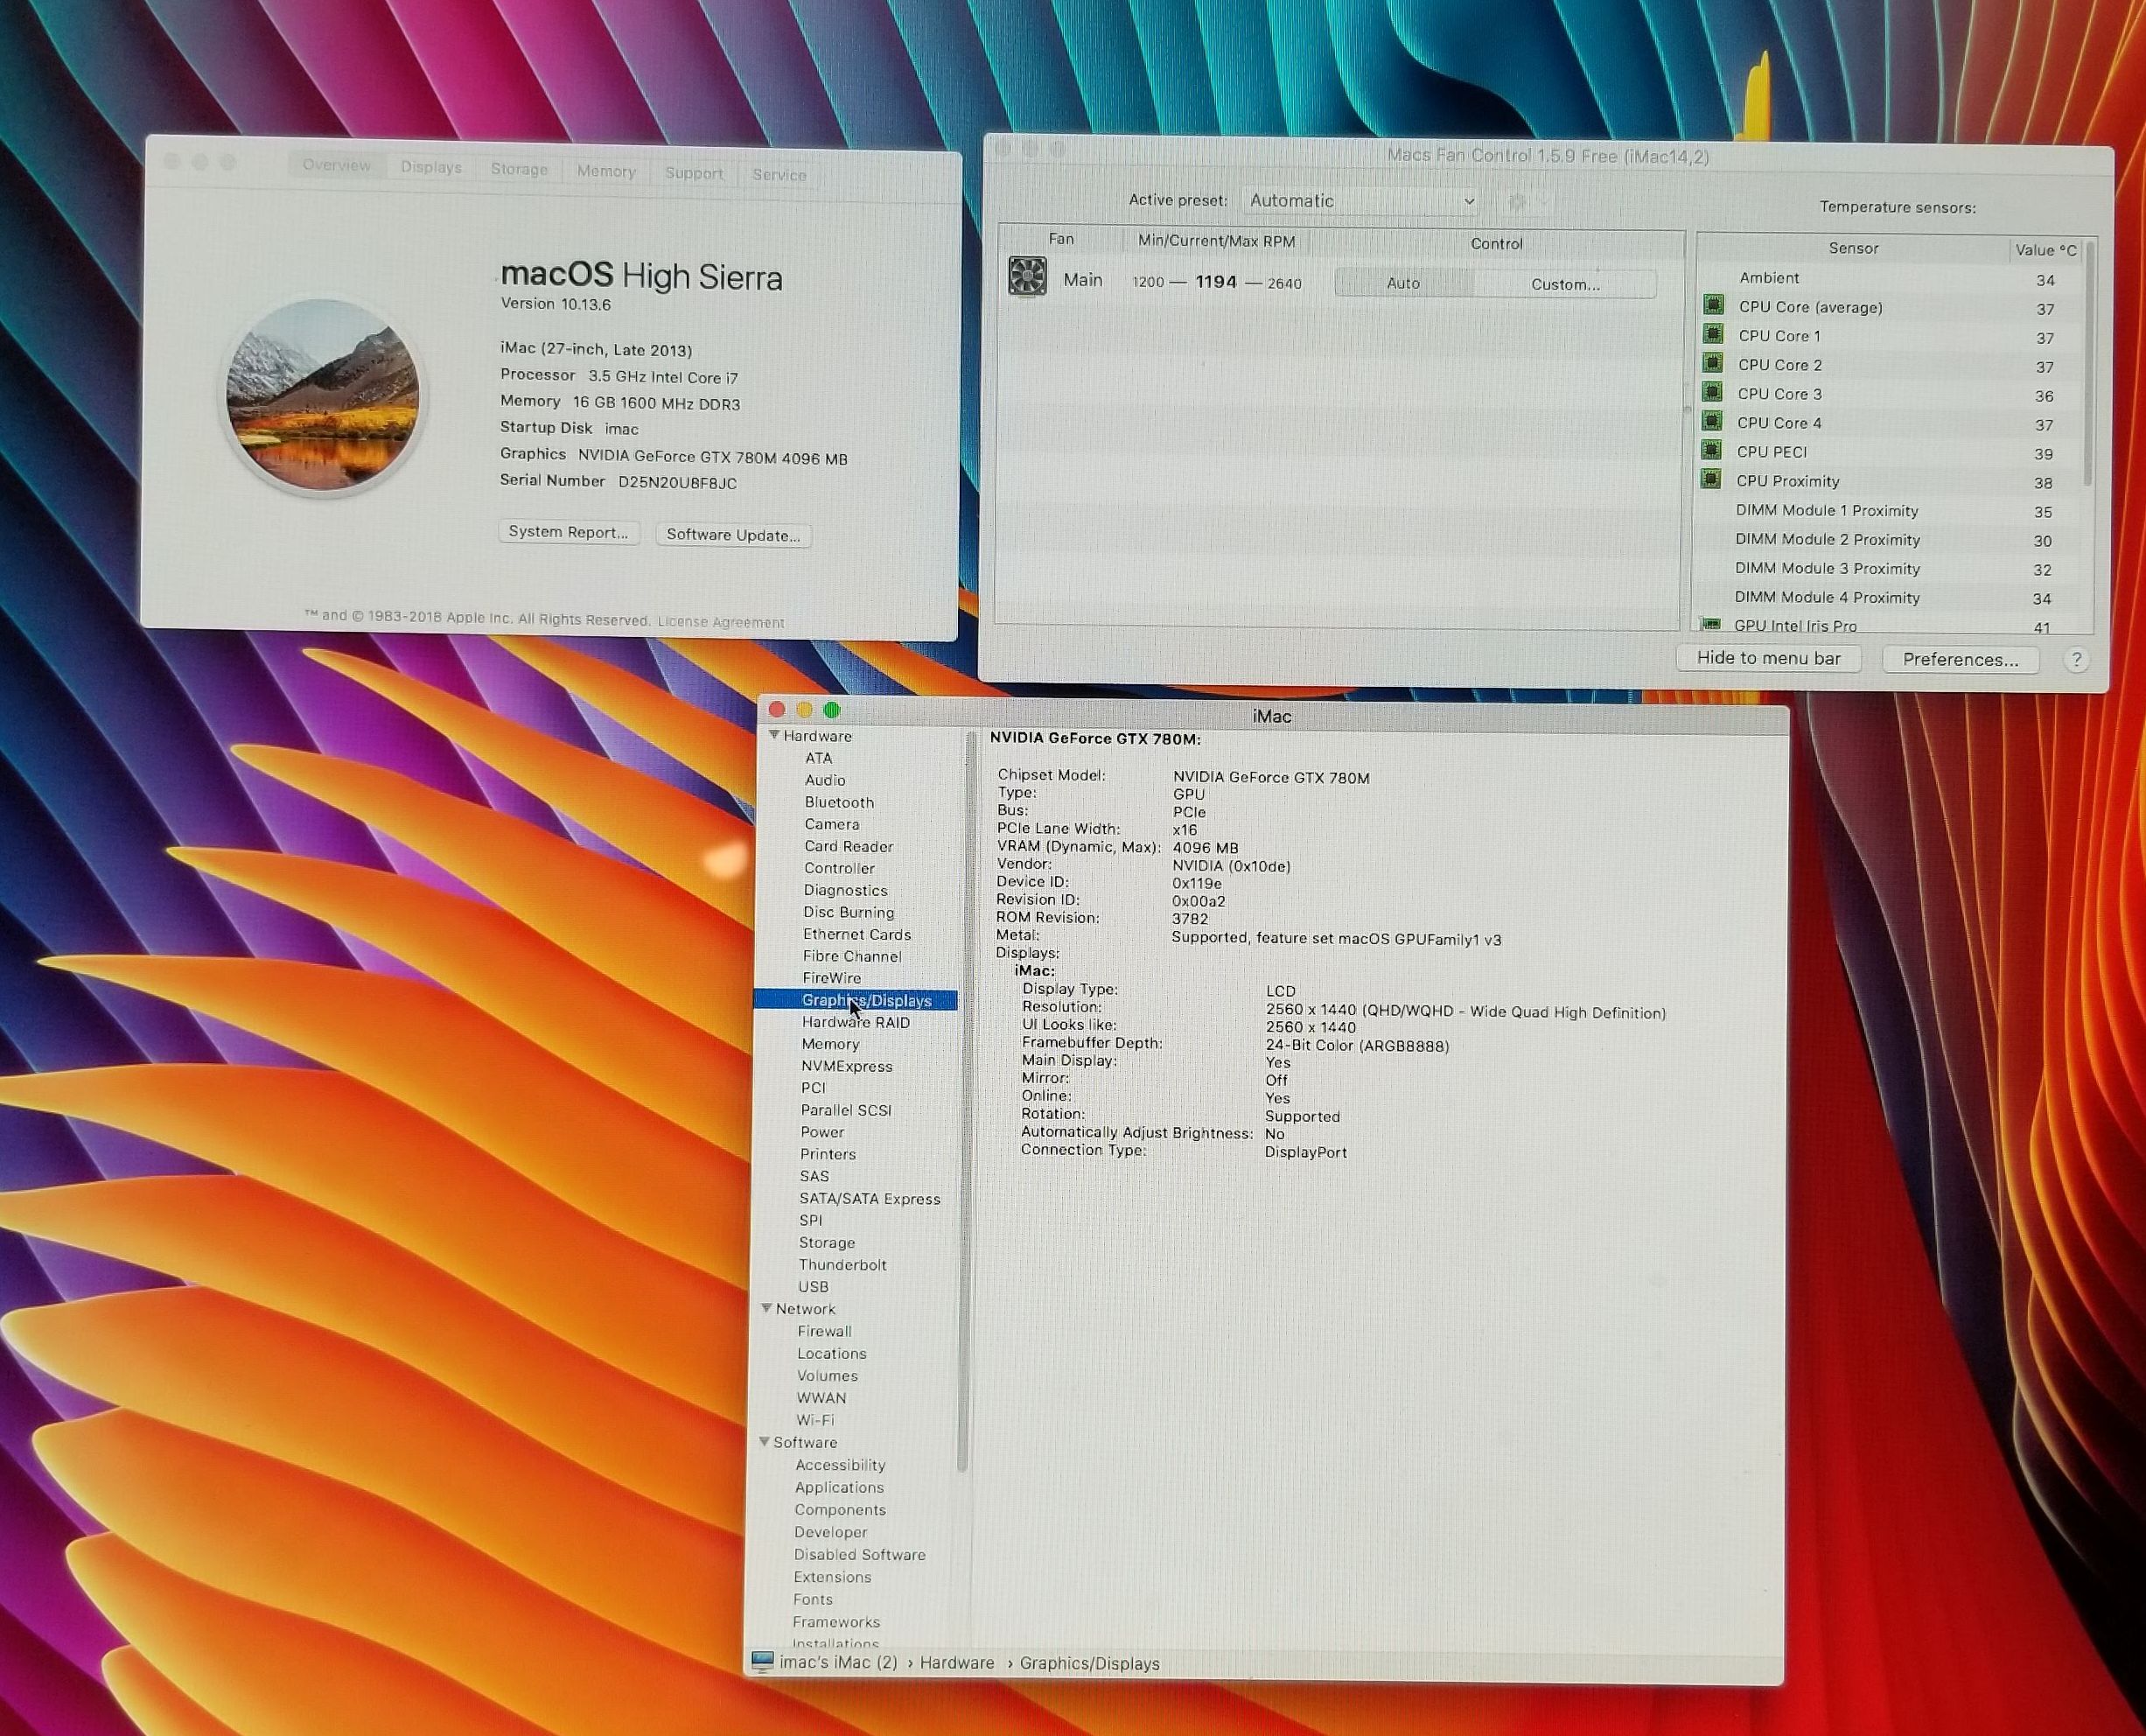Image resolution: width=2146 pixels, height=1736 pixels.
Task: Open help with the question mark button
Action: tap(2076, 660)
